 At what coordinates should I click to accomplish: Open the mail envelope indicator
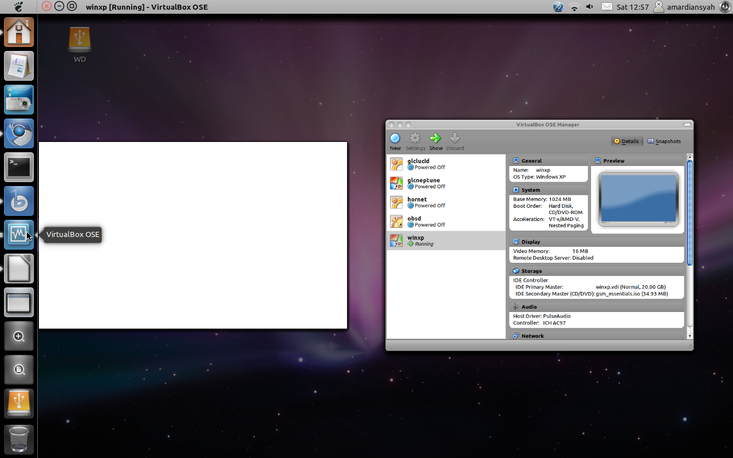606,7
